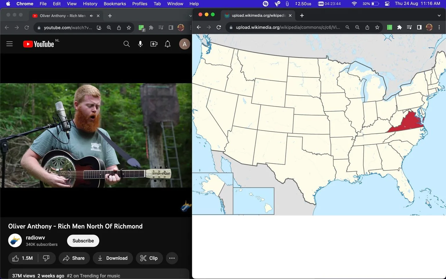Open YouTube hamburger guide menu
Screen dimensions: 446x279
click(10, 44)
